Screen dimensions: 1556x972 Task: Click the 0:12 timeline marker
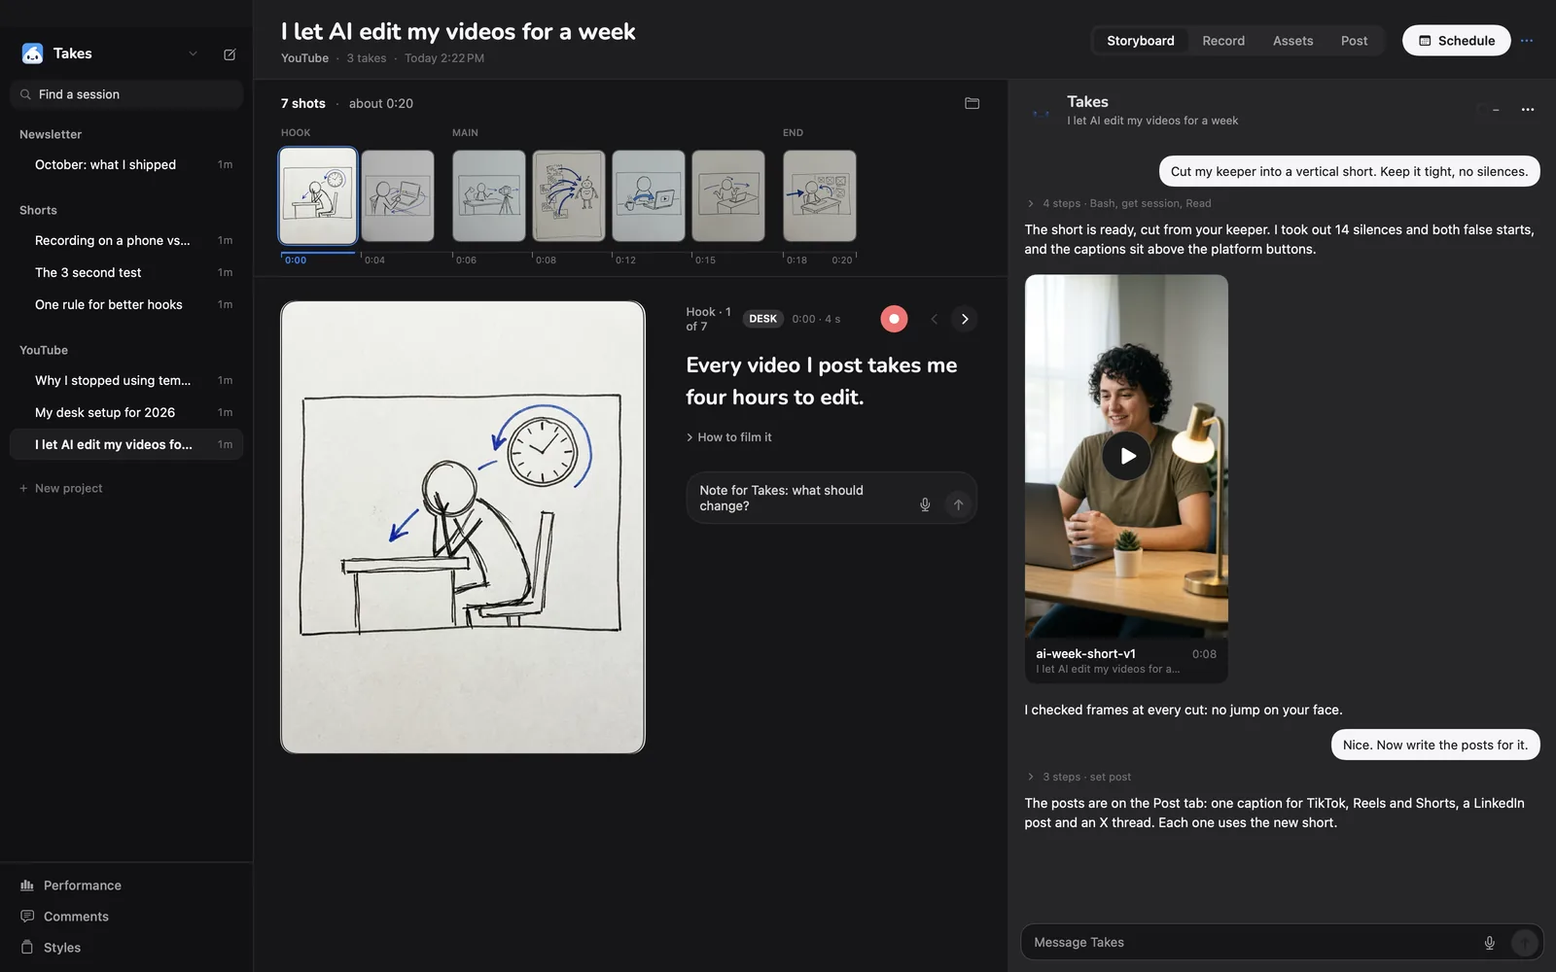625,260
